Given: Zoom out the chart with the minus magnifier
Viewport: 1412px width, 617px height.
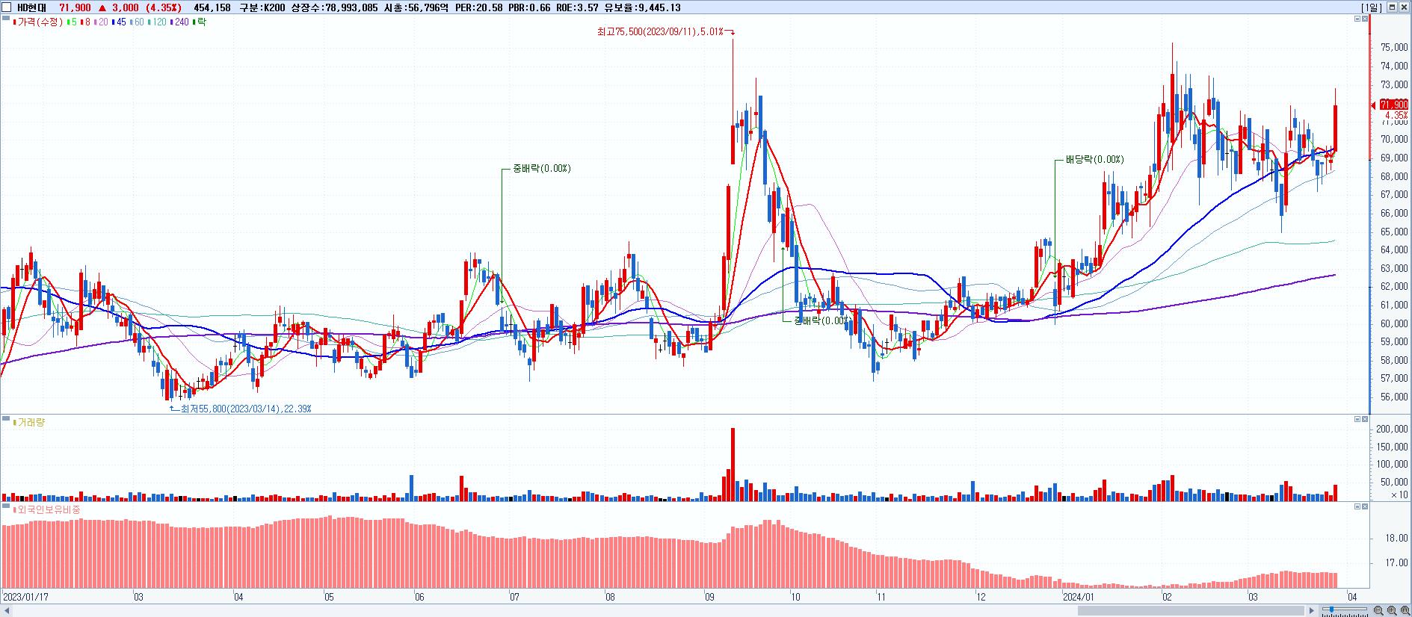Looking at the screenshot, I should pyautogui.click(x=1378, y=610).
